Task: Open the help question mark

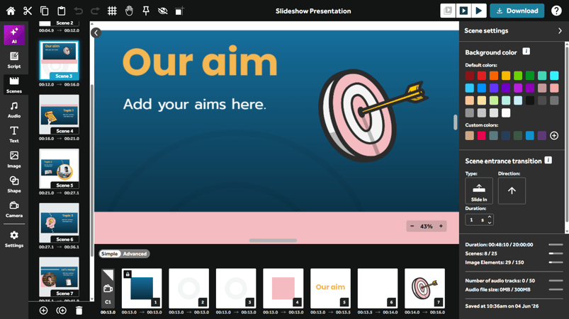Action: [x=556, y=11]
